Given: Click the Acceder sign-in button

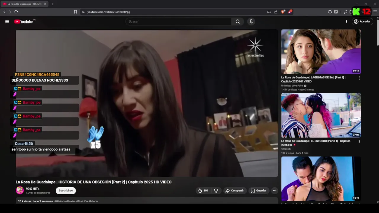Looking at the screenshot, I should tap(362, 22).
